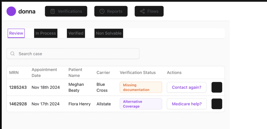This screenshot has height=129, width=267.
Task: Click the Reports clock icon
Action: 102,11
